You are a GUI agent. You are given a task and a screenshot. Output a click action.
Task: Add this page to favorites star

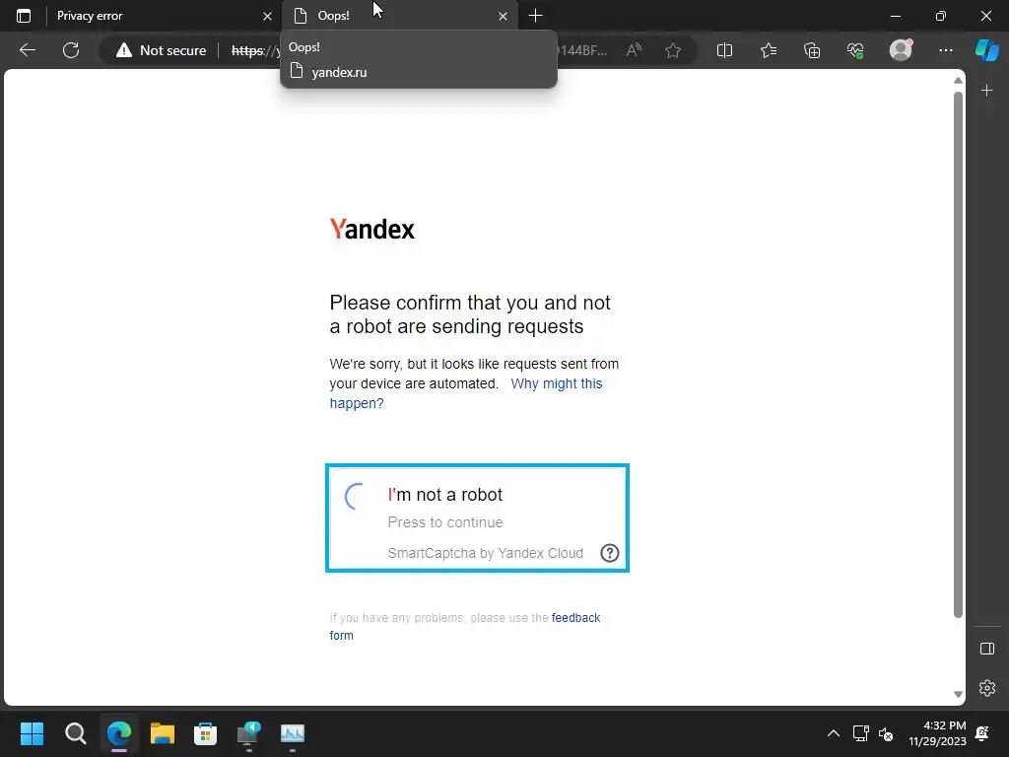[673, 50]
